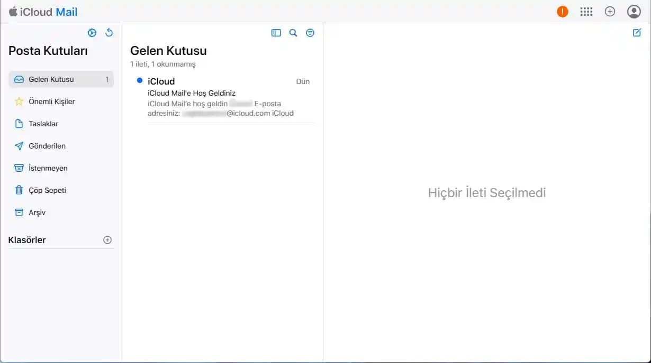Open the account profile icon
This screenshot has height=363, width=651.
pos(634,11)
